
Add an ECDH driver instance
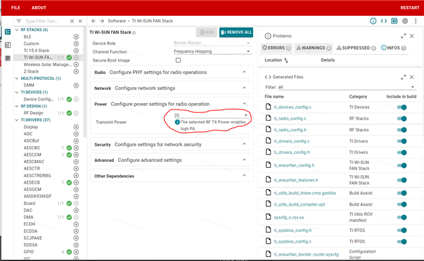click(x=76, y=224)
